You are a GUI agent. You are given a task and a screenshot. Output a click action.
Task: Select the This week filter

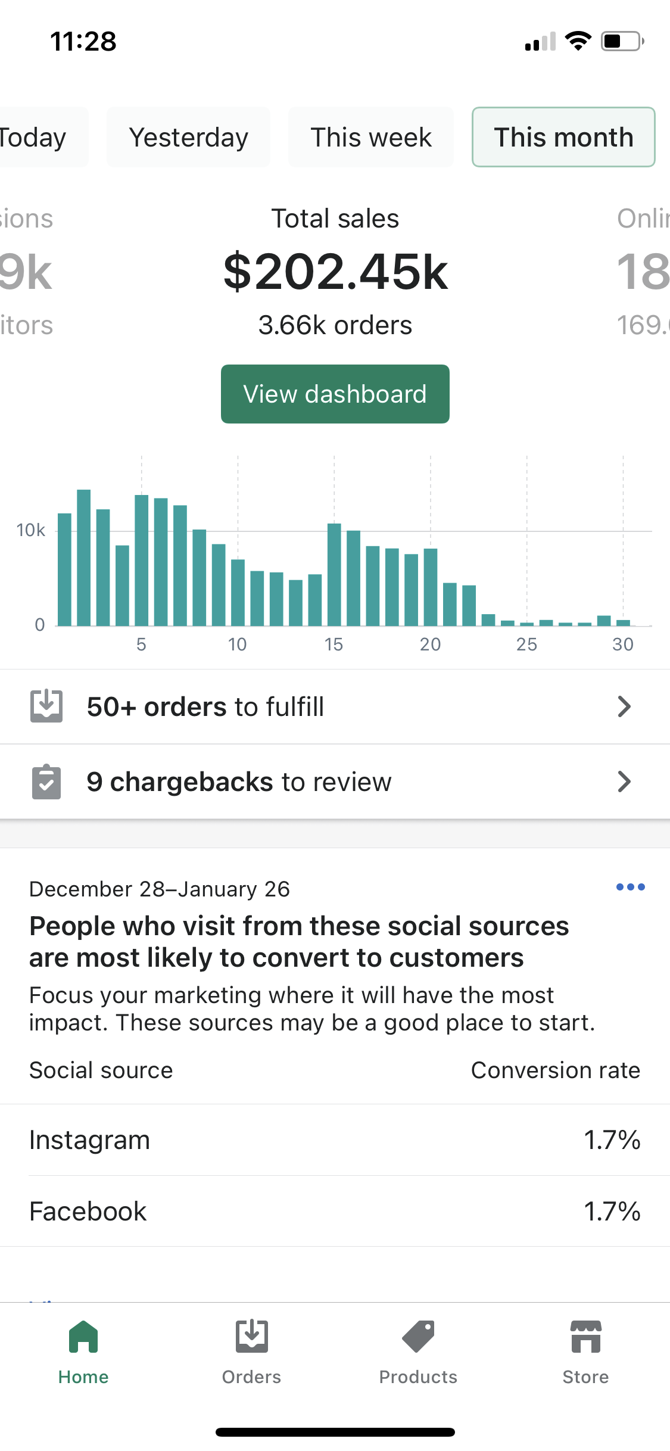click(x=371, y=137)
